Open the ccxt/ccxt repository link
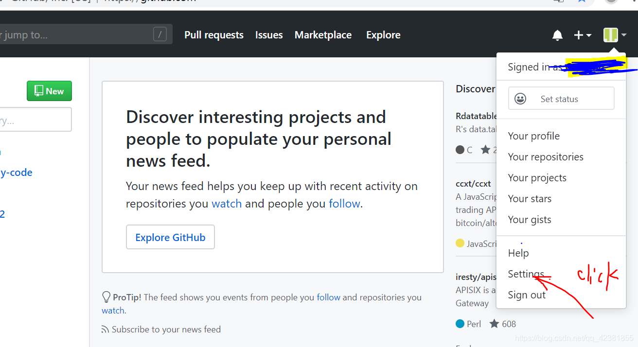638x347 pixels. coord(473,184)
